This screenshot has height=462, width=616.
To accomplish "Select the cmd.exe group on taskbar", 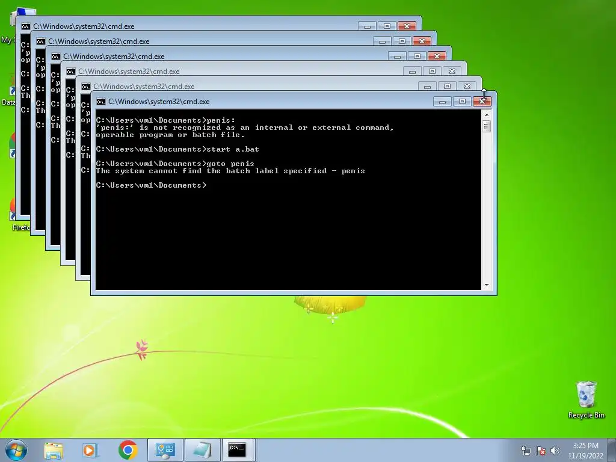I will 238,450.
